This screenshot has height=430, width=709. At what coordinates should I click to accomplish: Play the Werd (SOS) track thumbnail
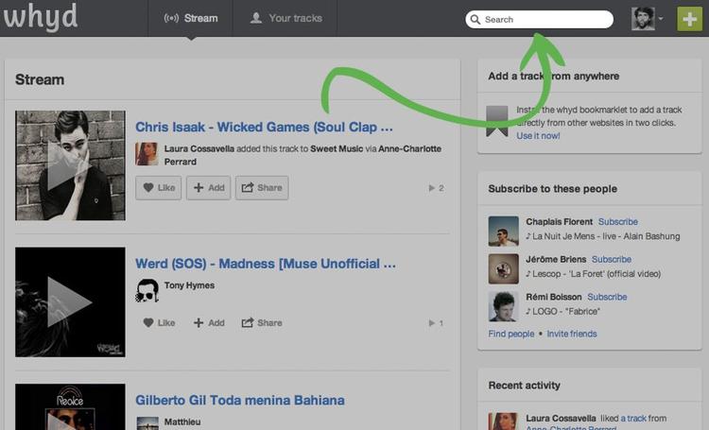pos(70,302)
